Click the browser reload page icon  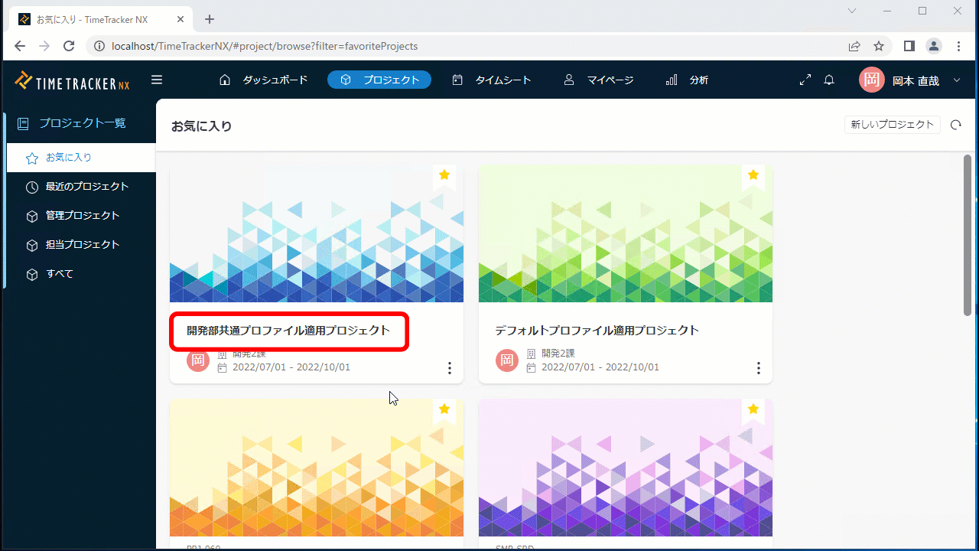(x=69, y=46)
